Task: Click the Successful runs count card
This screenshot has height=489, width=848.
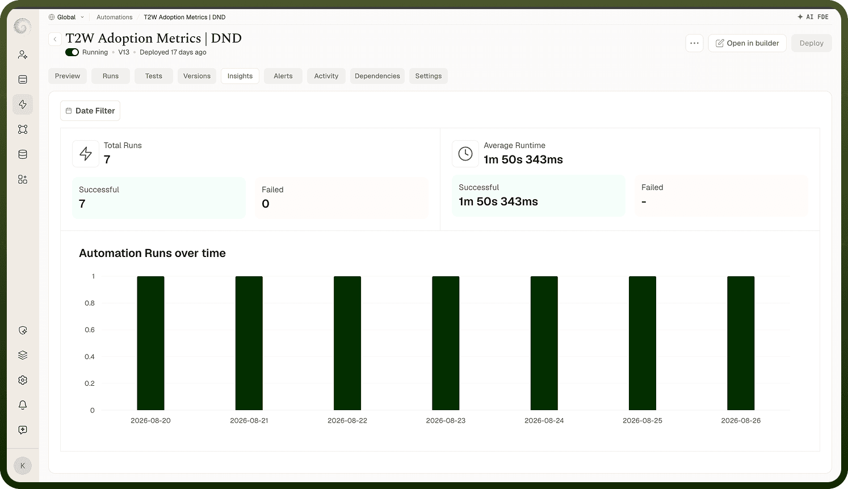Action: (159, 197)
